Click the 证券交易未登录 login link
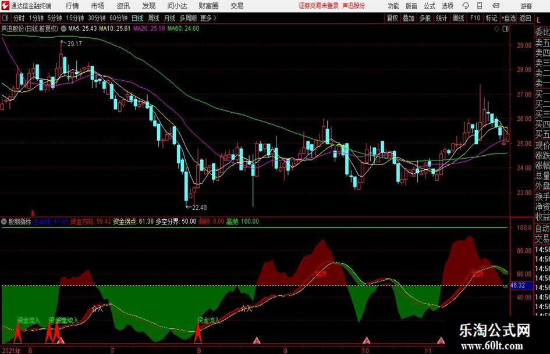 coord(318,6)
